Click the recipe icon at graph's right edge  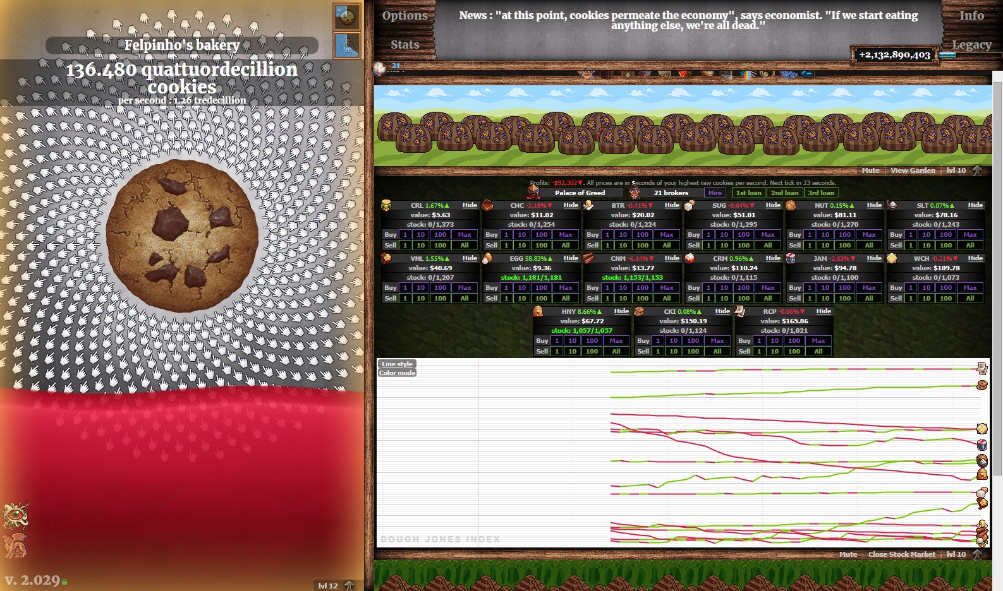(x=982, y=368)
